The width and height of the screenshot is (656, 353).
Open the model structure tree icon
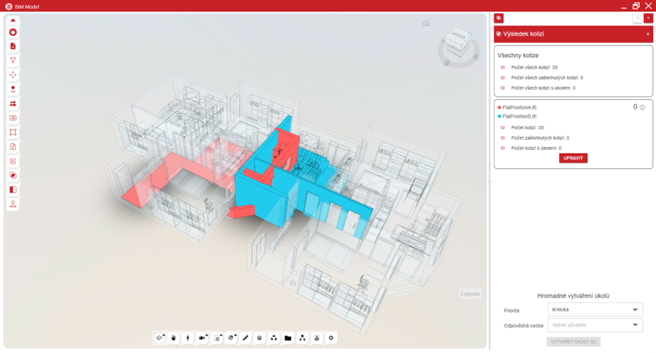click(x=303, y=338)
